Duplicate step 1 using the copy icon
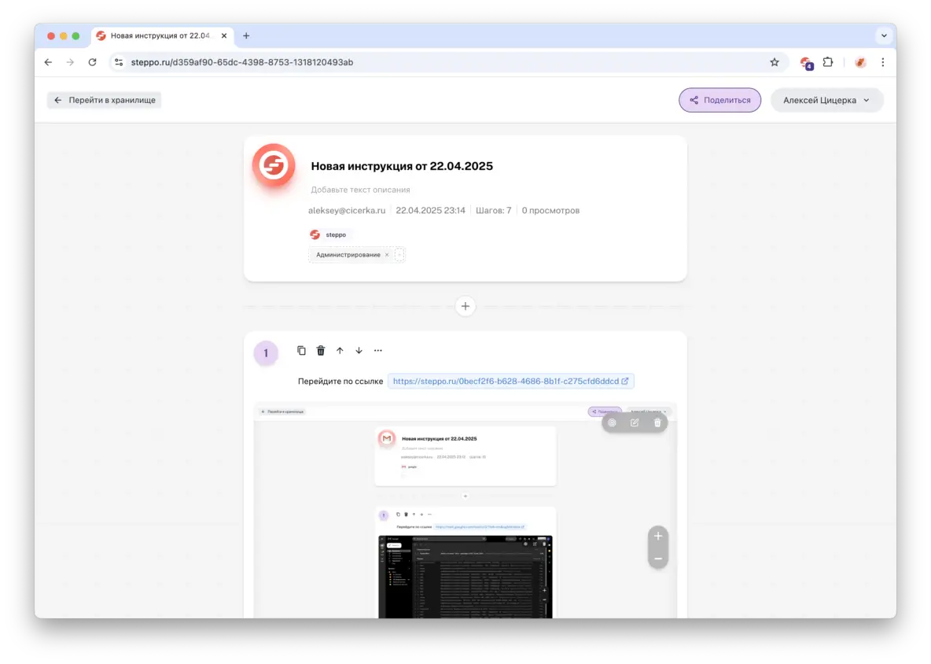Viewport: 931px width, 664px height. coord(301,350)
